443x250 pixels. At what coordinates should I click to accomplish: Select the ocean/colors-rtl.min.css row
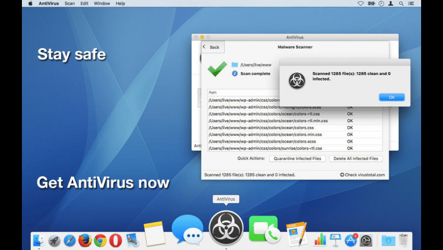coord(295,120)
